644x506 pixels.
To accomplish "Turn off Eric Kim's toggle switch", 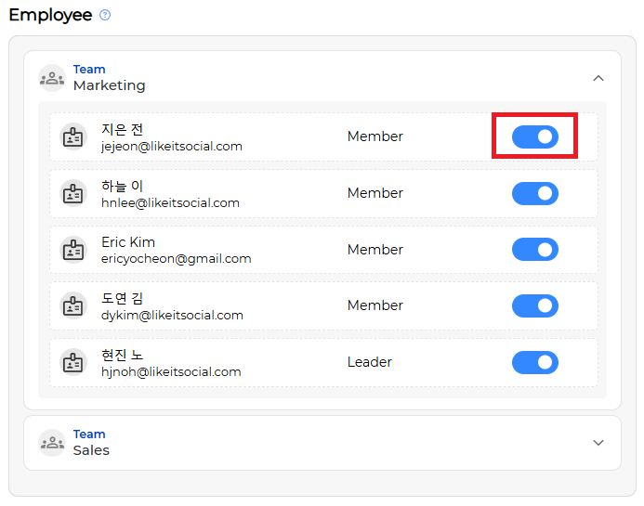I will click(534, 250).
